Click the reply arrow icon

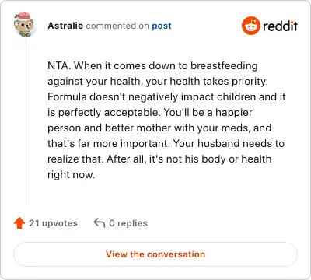coord(100,222)
